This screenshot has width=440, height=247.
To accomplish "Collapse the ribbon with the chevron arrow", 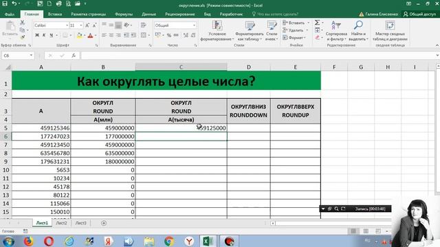I will (x=437, y=45).
